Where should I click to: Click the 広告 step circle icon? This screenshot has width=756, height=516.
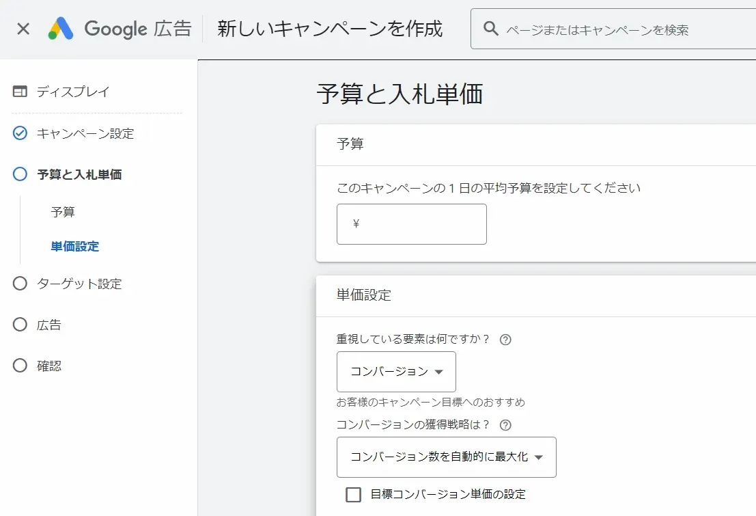click(20, 325)
